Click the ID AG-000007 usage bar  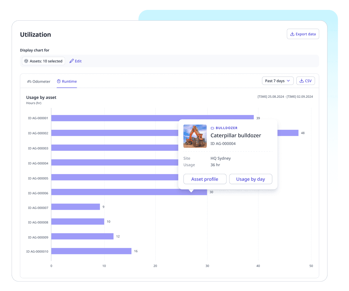coord(76,207)
